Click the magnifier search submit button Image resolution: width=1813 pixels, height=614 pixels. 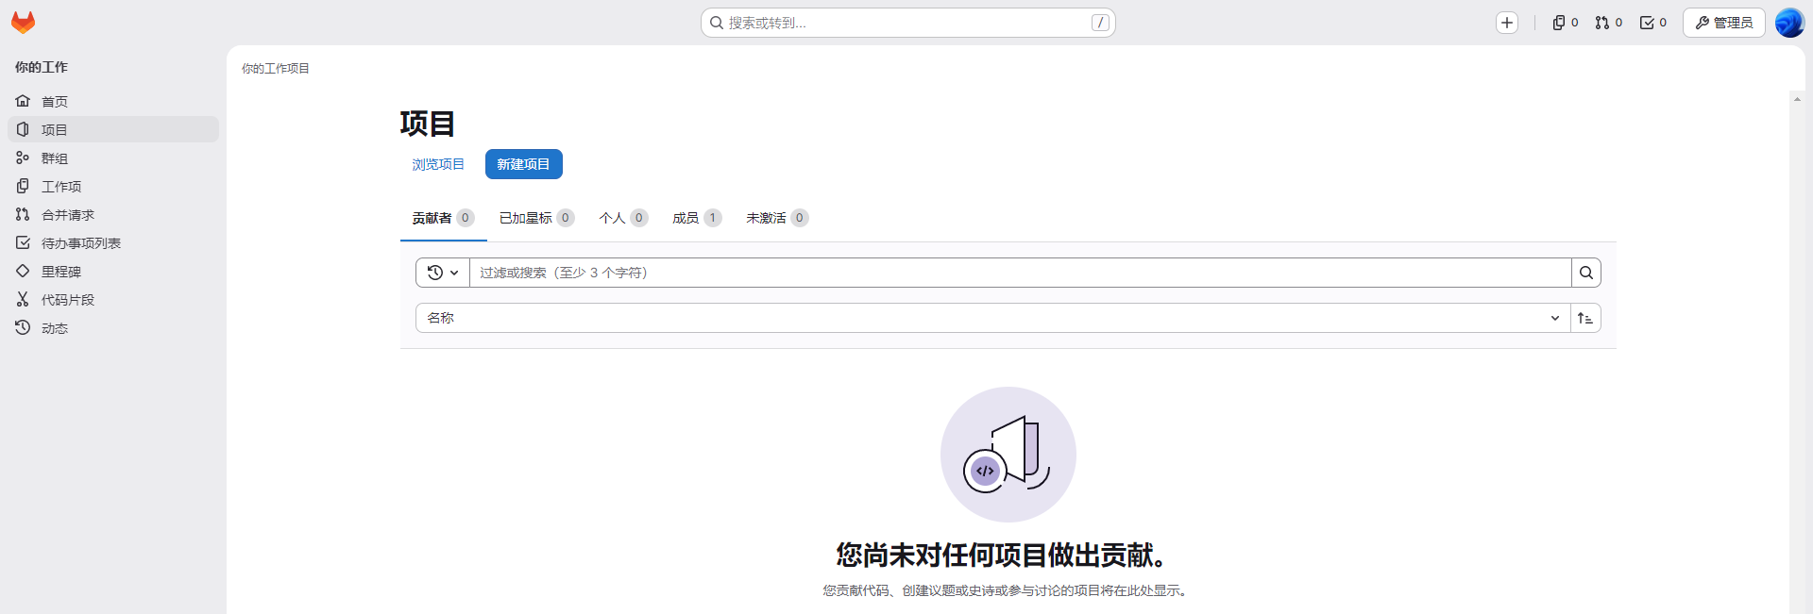pos(1586,273)
